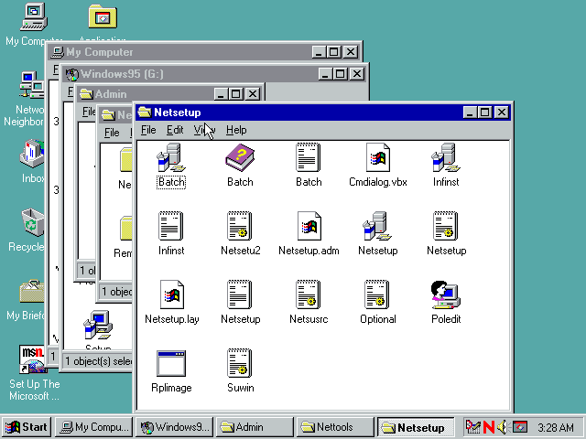Image resolution: width=586 pixels, height=439 pixels.
Task: Click the Start button
Action: 27,427
